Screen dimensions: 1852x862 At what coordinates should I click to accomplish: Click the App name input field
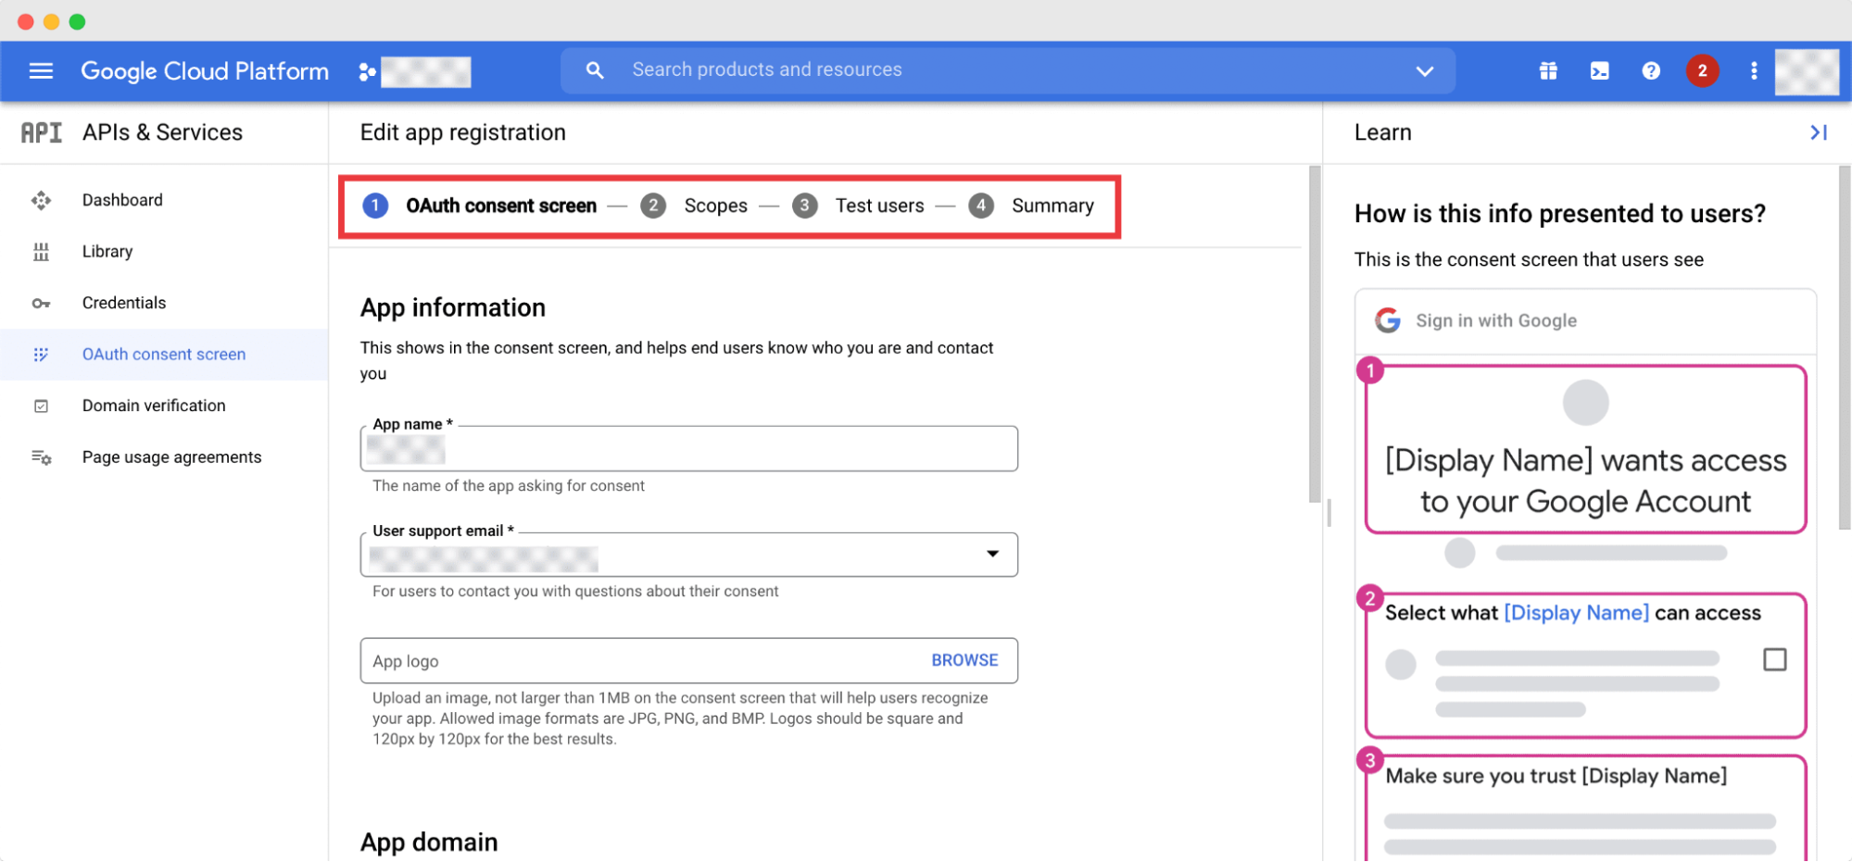(689, 449)
